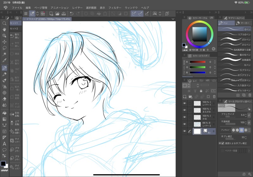Adjust brush size stepper arrows

tap(246, 115)
